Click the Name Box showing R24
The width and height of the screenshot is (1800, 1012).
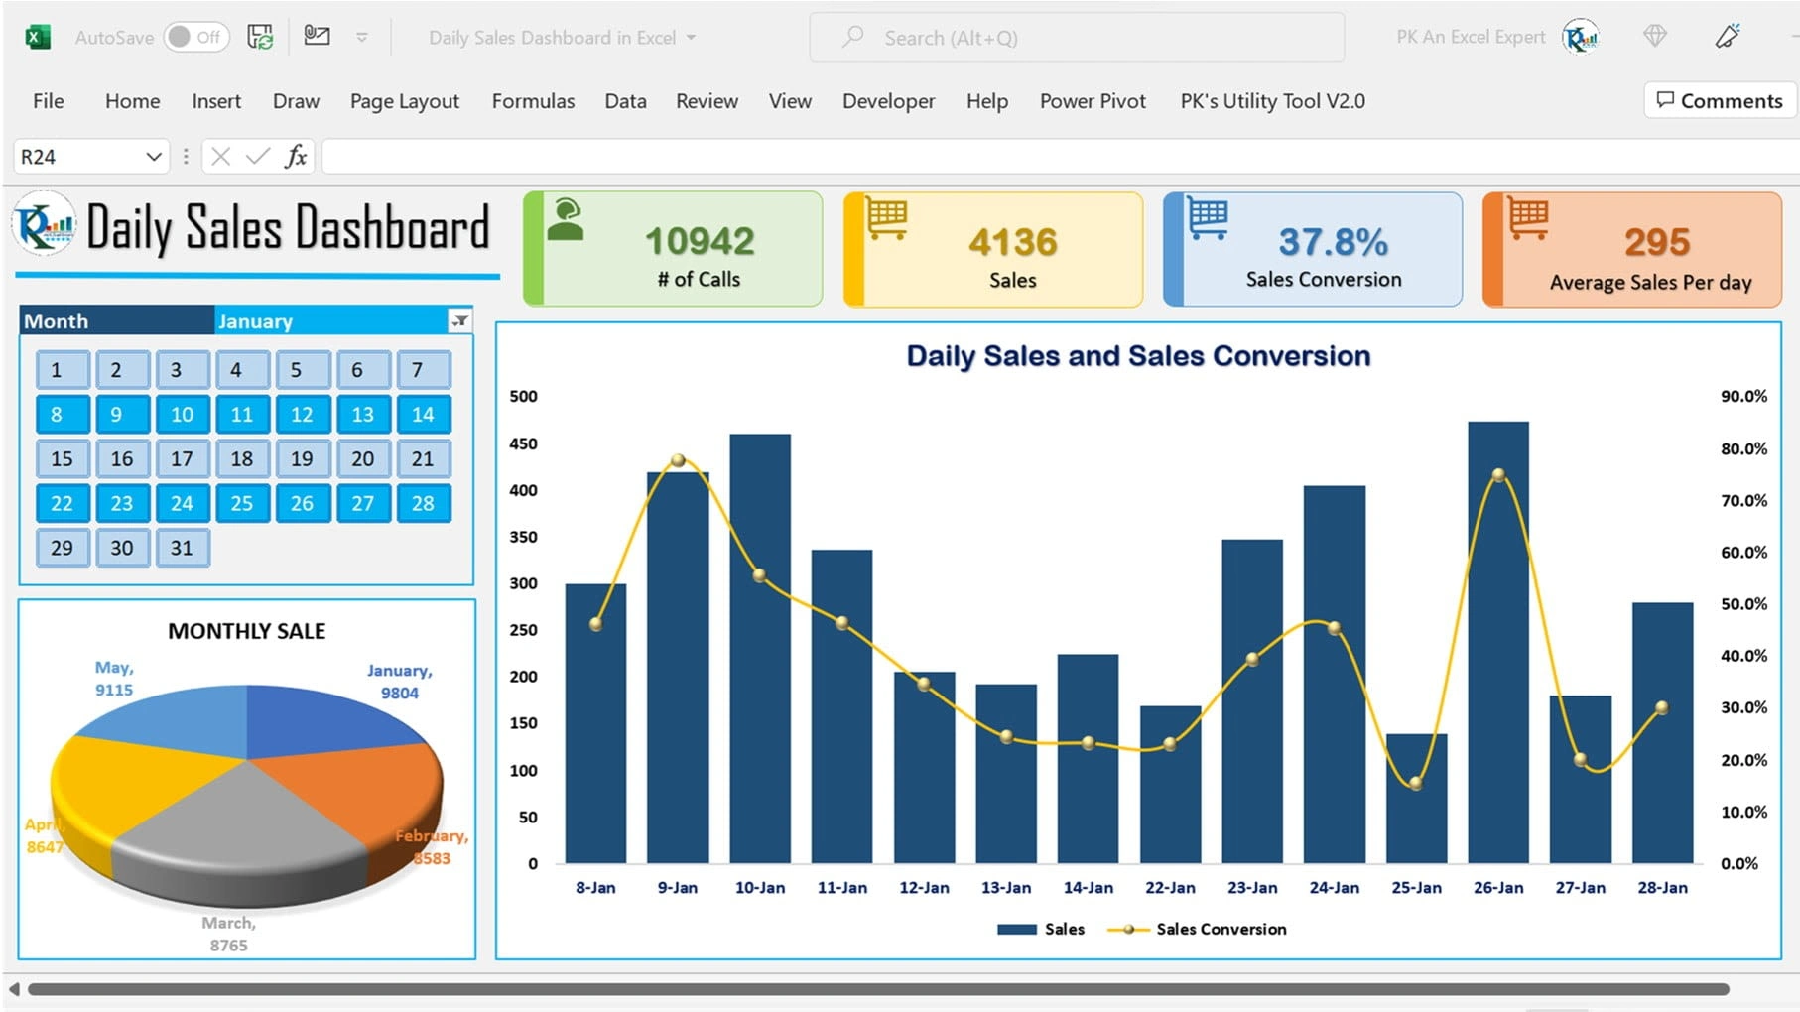coord(79,157)
